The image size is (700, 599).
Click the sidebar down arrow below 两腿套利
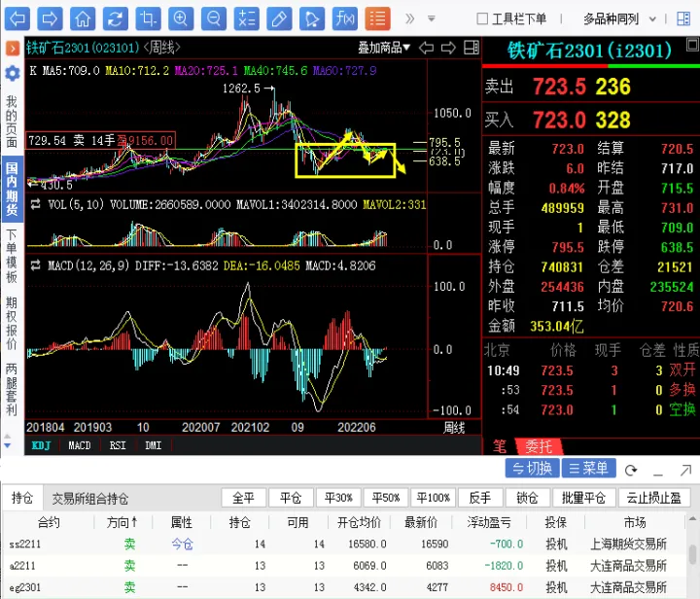(x=7, y=445)
